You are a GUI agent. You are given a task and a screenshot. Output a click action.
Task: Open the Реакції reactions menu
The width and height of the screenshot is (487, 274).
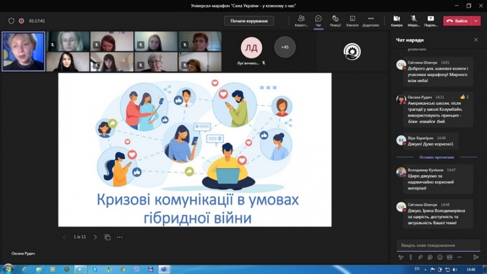click(x=335, y=21)
